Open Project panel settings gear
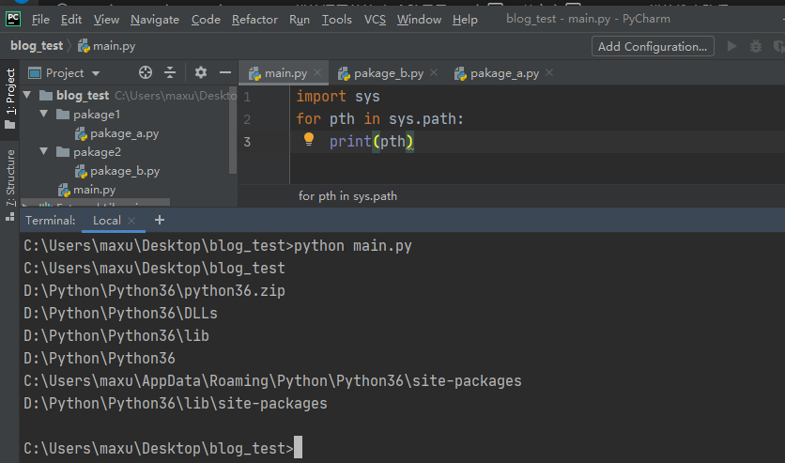785x463 pixels. click(x=201, y=72)
